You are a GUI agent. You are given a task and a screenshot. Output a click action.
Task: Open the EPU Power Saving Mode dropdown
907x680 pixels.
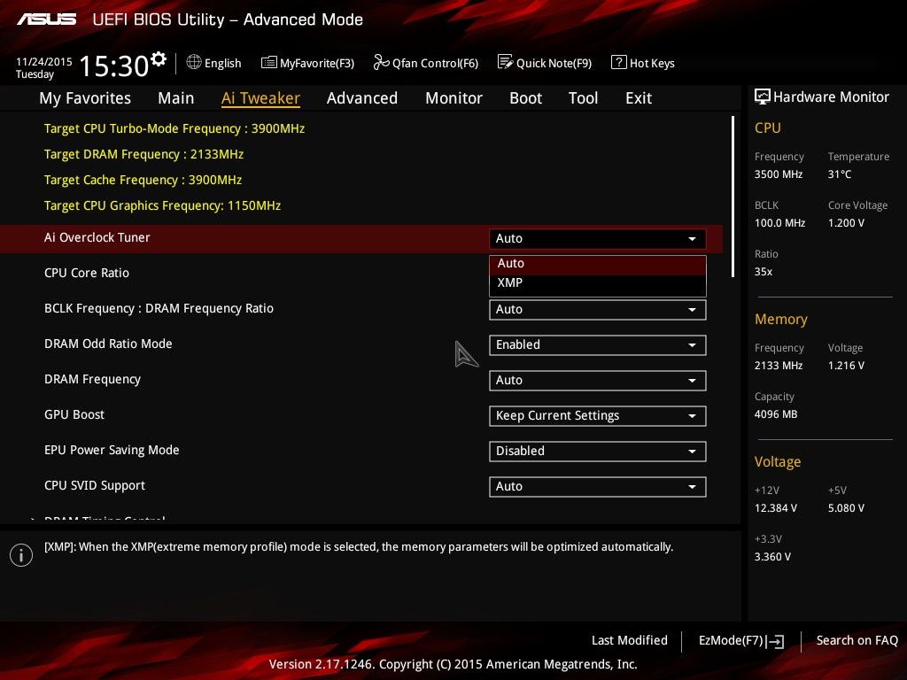pos(598,452)
